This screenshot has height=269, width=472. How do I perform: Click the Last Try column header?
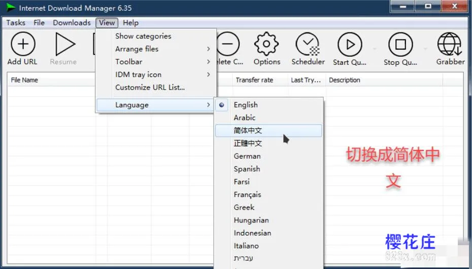307,80
